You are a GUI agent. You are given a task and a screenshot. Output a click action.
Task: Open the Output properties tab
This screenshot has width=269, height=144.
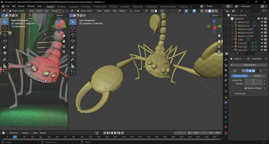pos(226,70)
